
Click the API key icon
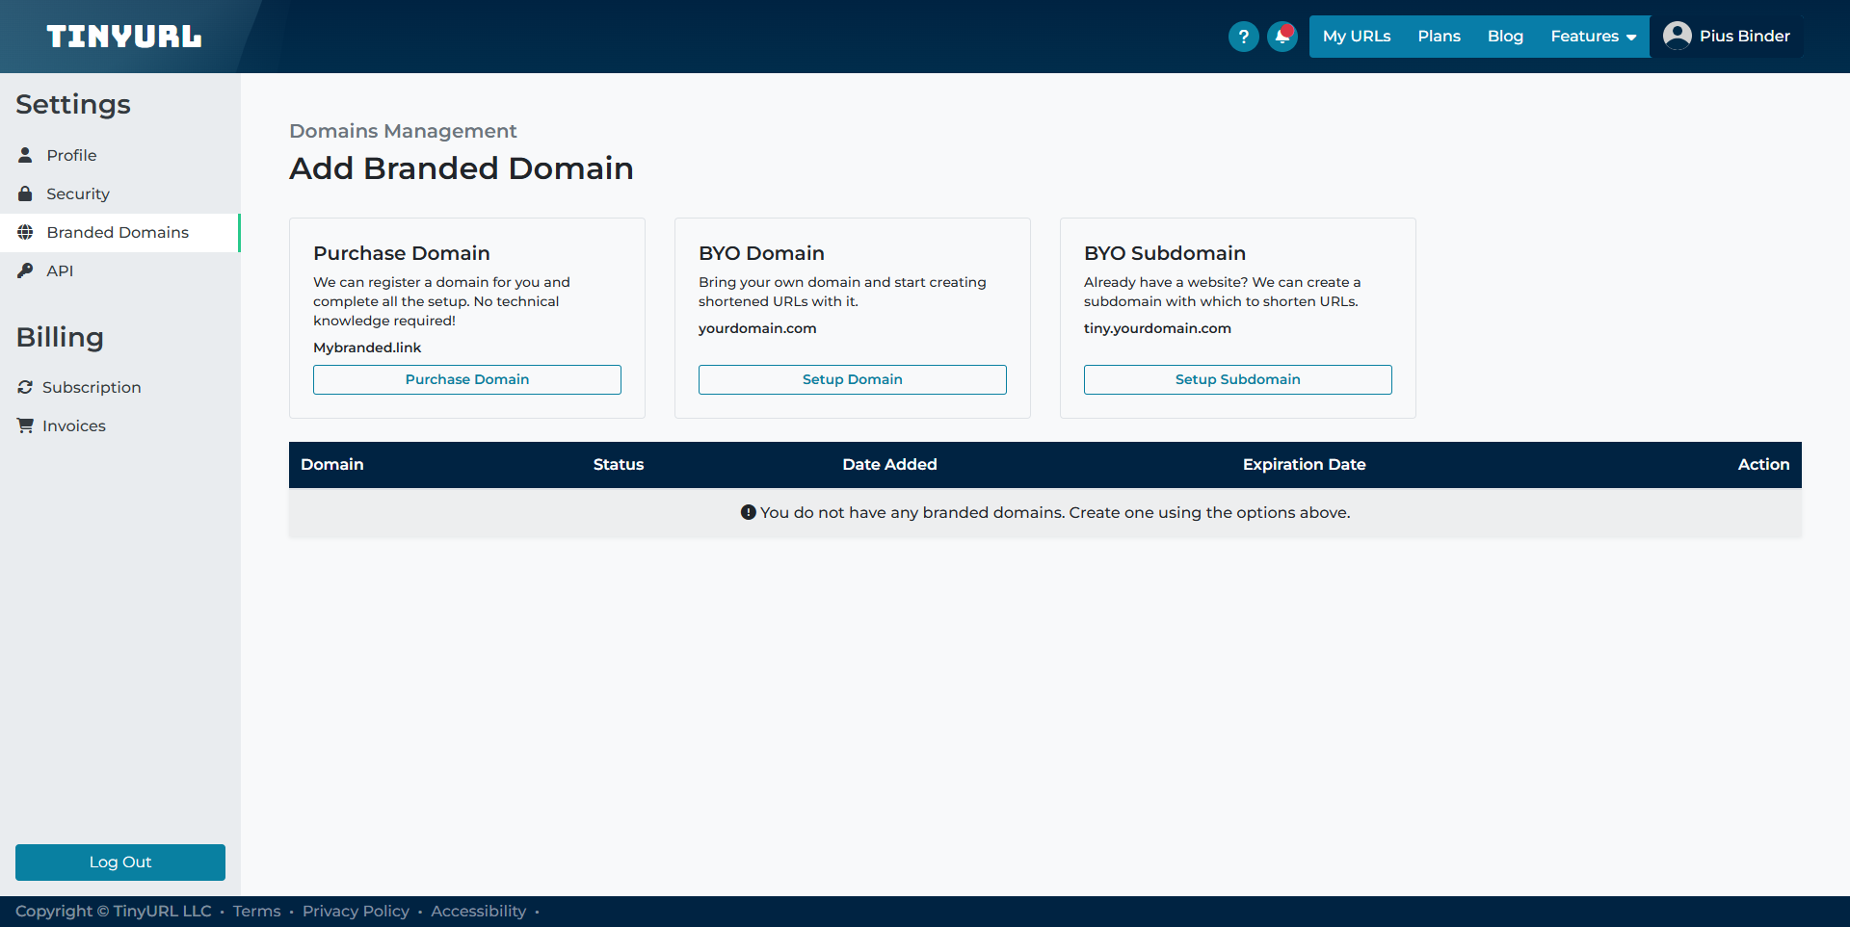pyautogui.click(x=26, y=270)
